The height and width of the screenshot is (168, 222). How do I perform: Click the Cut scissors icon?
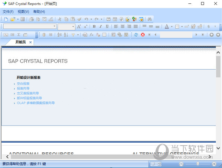point(60,19)
